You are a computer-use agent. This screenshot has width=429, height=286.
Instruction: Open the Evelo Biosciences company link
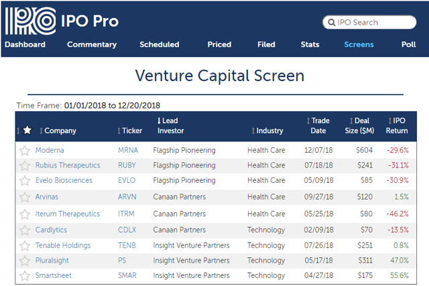coord(64,180)
